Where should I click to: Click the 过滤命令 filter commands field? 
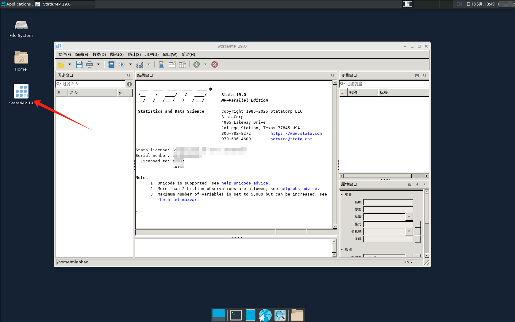click(x=90, y=84)
